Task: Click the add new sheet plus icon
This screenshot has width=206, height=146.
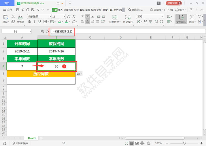Action: pyautogui.click(x=41, y=138)
